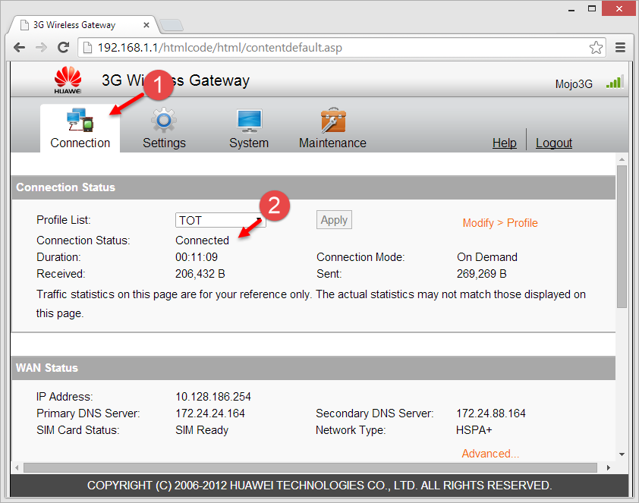Click the HSPA+ network type value
The height and width of the screenshot is (503, 639).
[x=474, y=430]
